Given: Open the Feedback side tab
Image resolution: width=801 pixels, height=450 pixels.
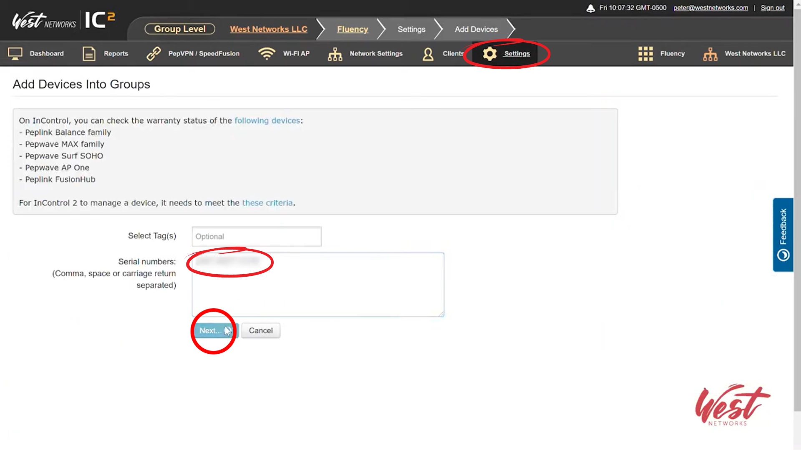Looking at the screenshot, I should coord(783,235).
